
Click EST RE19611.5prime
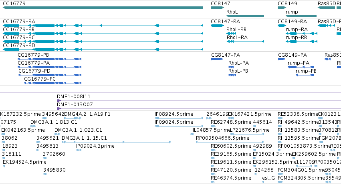[213, 166]
